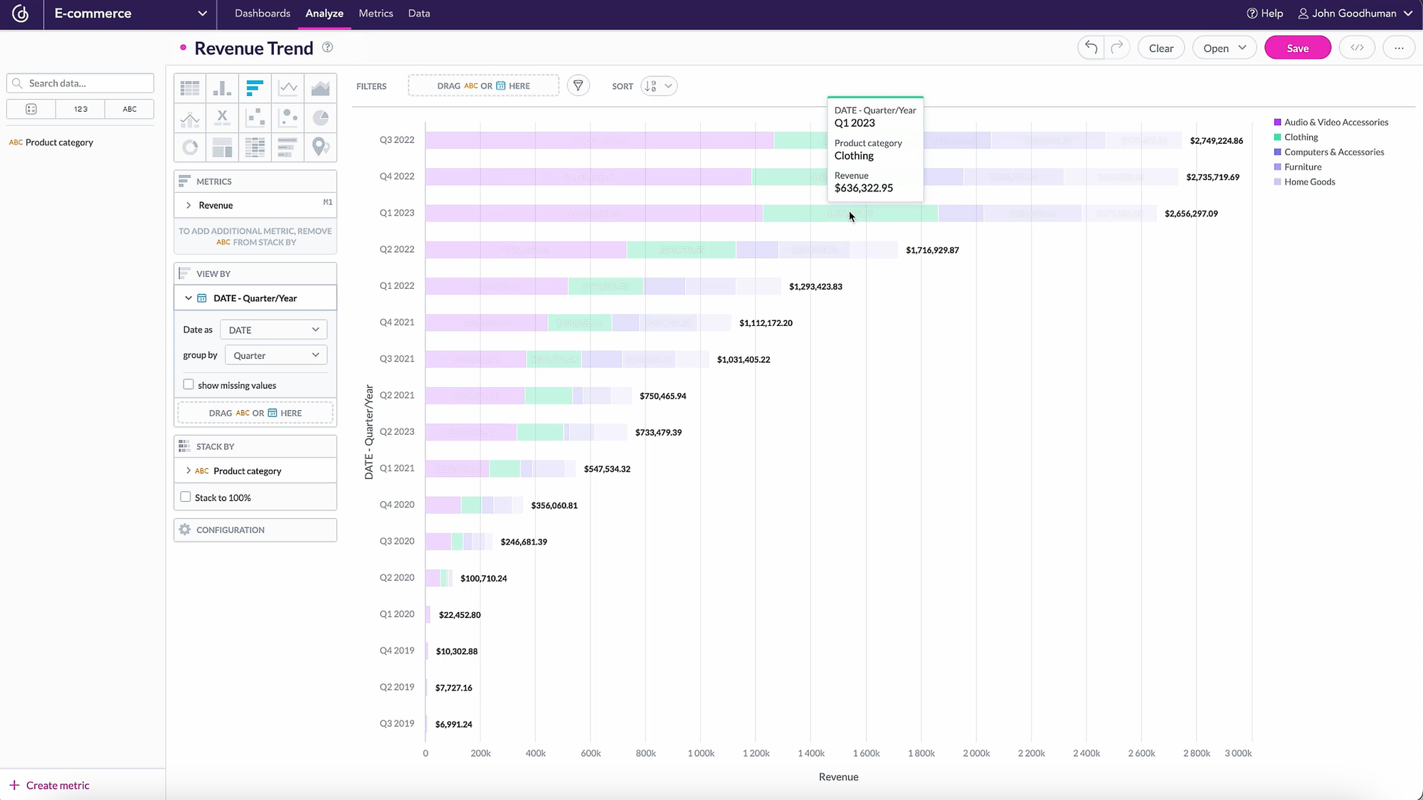The height and width of the screenshot is (800, 1423).
Task: Select the stacked area chart type
Action: pyautogui.click(x=320, y=88)
